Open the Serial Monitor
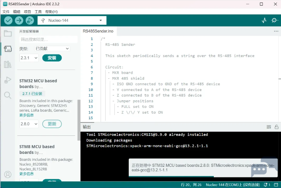The height and width of the screenshot is (188, 281). 275,20
